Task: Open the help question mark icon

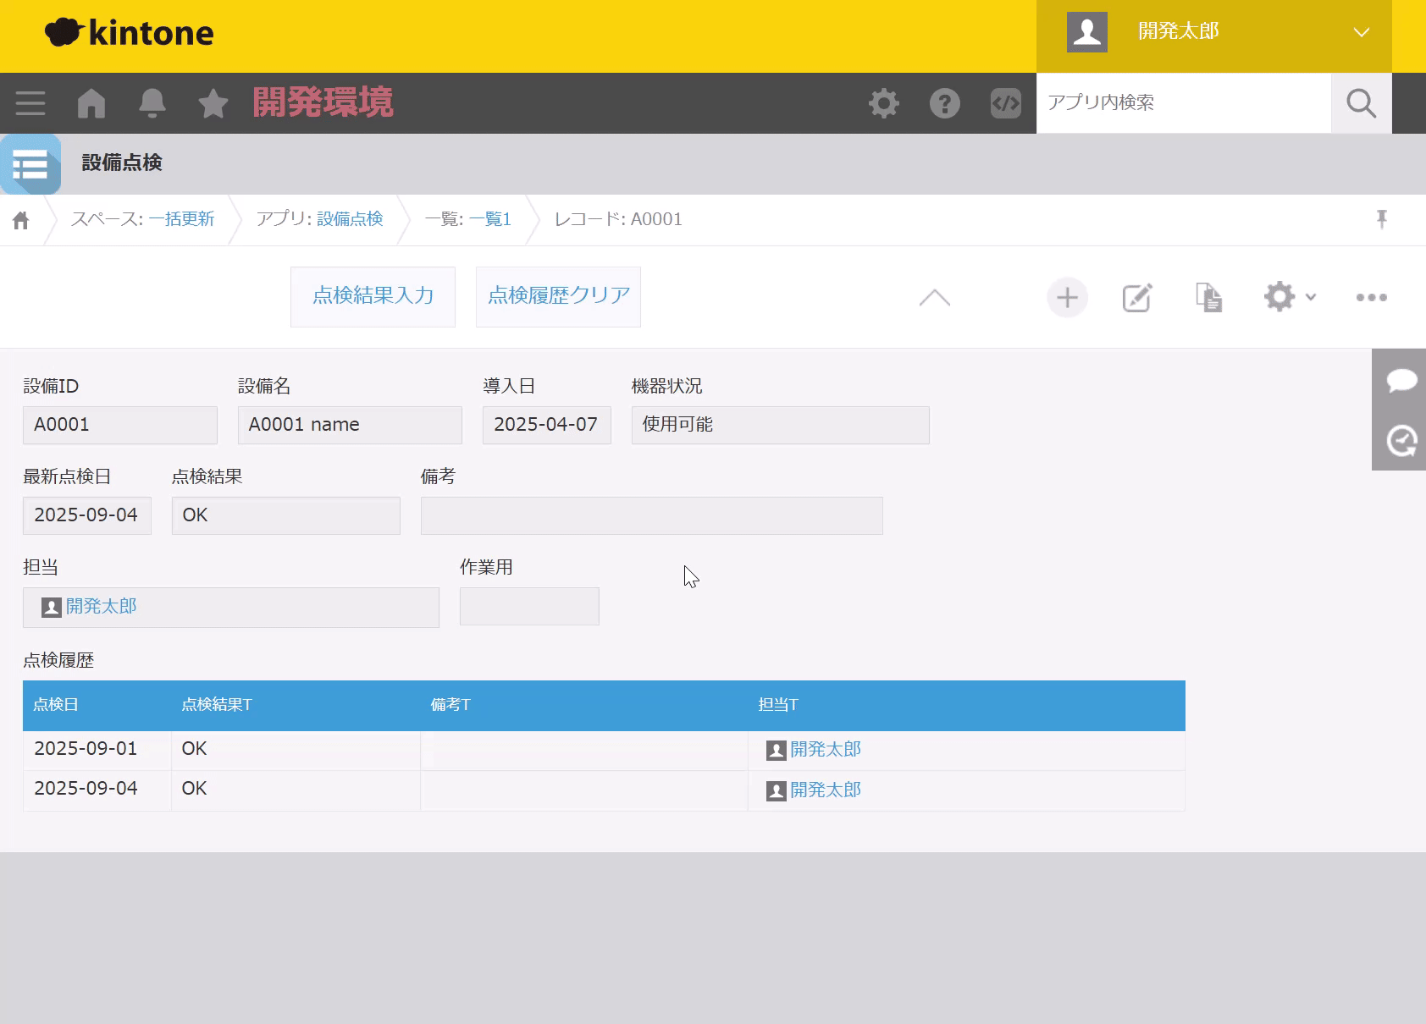Action: pyautogui.click(x=945, y=103)
